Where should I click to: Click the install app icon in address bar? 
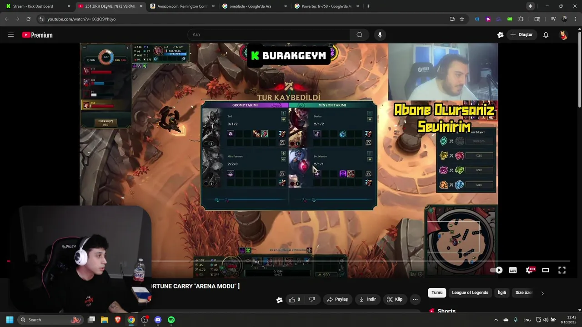[x=452, y=19]
